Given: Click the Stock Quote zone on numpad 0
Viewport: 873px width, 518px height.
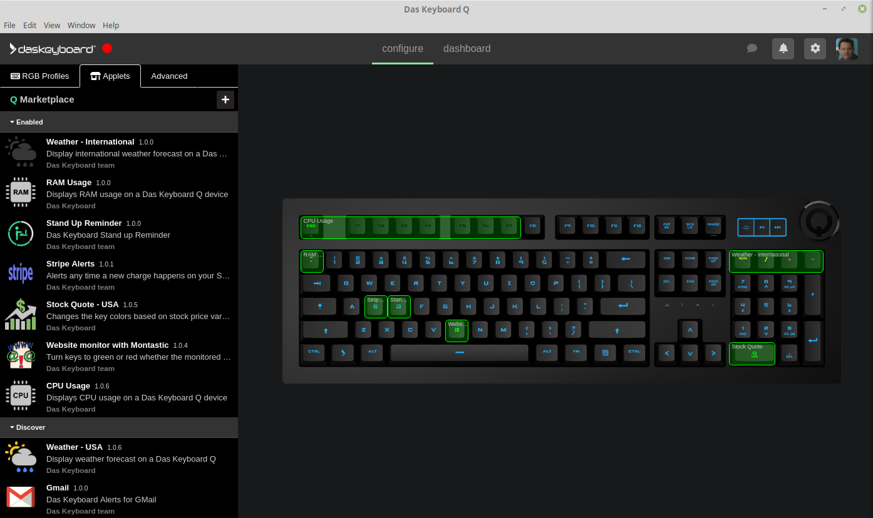Looking at the screenshot, I should click(x=752, y=353).
